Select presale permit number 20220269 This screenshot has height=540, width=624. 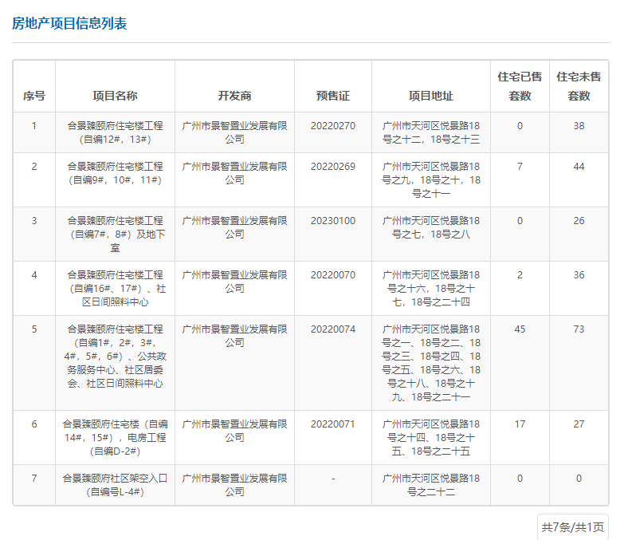[x=333, y=167]
